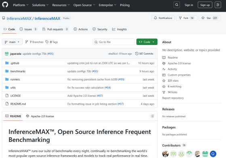Click the japarada avatar icon

click(x=6, y=54)
